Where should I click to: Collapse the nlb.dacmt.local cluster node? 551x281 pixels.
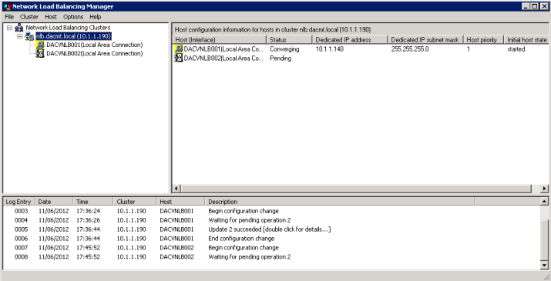pyautogui.click(x=20, y=36)
